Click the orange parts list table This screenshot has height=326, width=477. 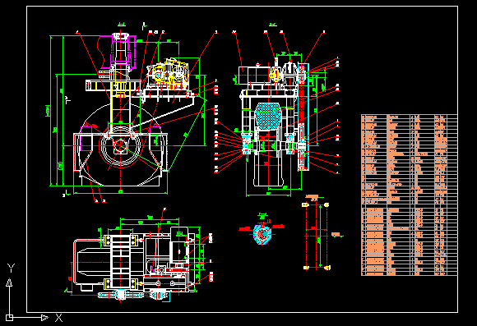click(410, 195)
